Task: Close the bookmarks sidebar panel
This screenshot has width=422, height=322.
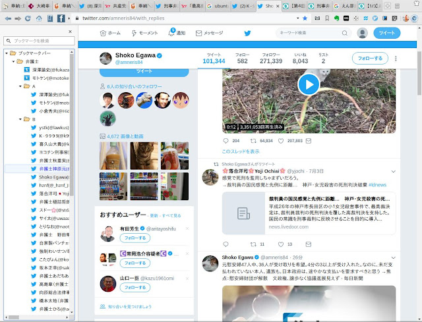Action: [x=71, y=32]
